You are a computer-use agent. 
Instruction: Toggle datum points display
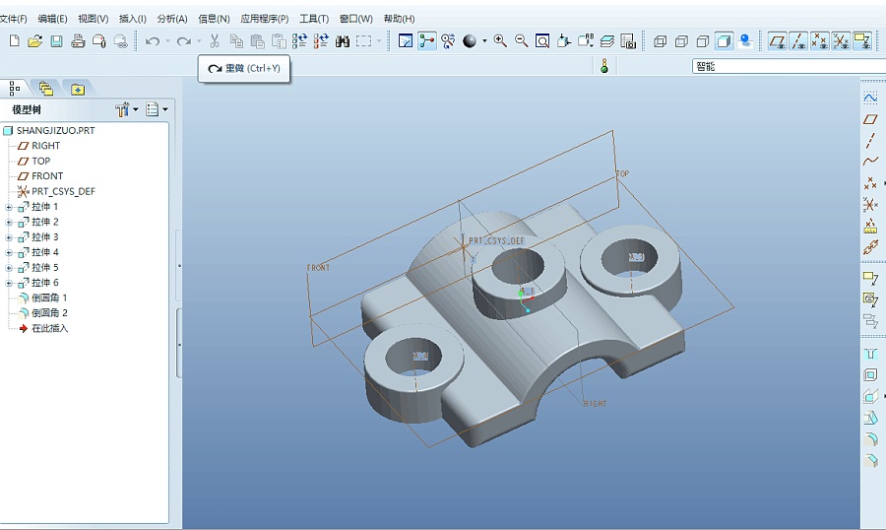click(x=819, y=40)
